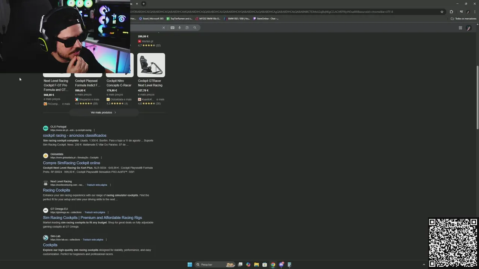Open Sim-Lab result options menu

click(x=106, y=240)
